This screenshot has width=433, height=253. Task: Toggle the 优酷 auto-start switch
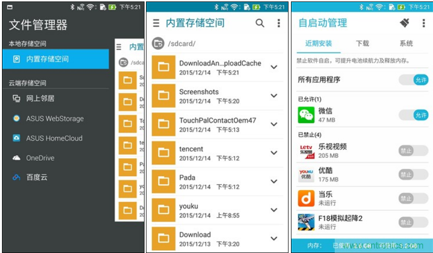click(413, 175)
